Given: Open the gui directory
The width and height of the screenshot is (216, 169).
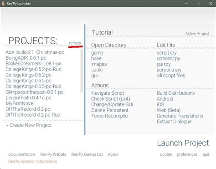Looking at the screenshot, I should [94, 76].
